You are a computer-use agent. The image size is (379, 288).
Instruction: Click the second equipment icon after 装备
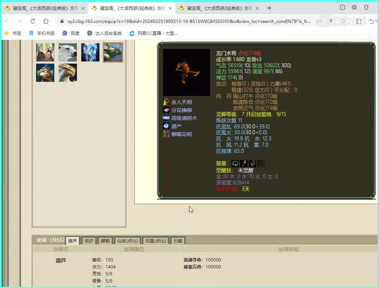click(x=244, y=164)
